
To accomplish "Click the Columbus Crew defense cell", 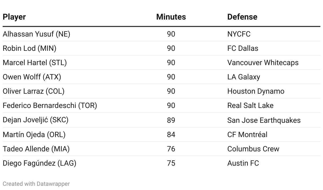I will (253, 149).
